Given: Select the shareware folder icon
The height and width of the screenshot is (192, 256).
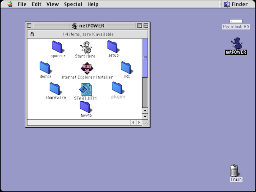Looking at the screenshot, I should [x=55, y=89].
